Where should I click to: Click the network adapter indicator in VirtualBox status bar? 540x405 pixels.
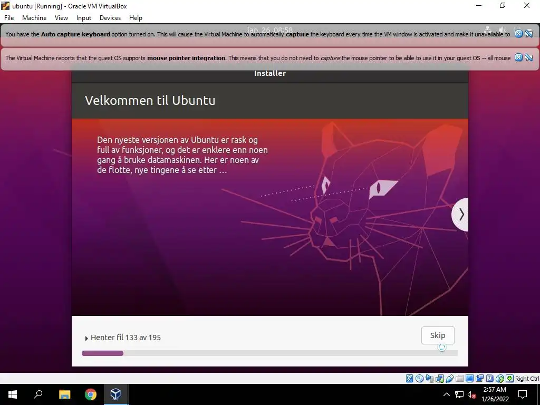[439, 379]
